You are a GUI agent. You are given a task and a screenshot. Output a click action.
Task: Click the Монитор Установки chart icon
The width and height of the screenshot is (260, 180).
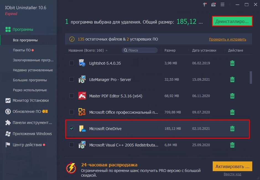pyautogui.click(x=8, y=100)
